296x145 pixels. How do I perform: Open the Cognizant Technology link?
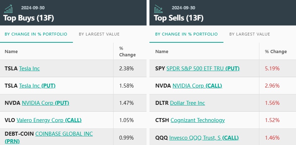coord(198,120)
